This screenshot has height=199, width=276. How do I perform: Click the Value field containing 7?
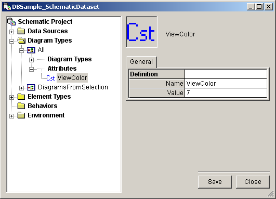click(226, 92)
